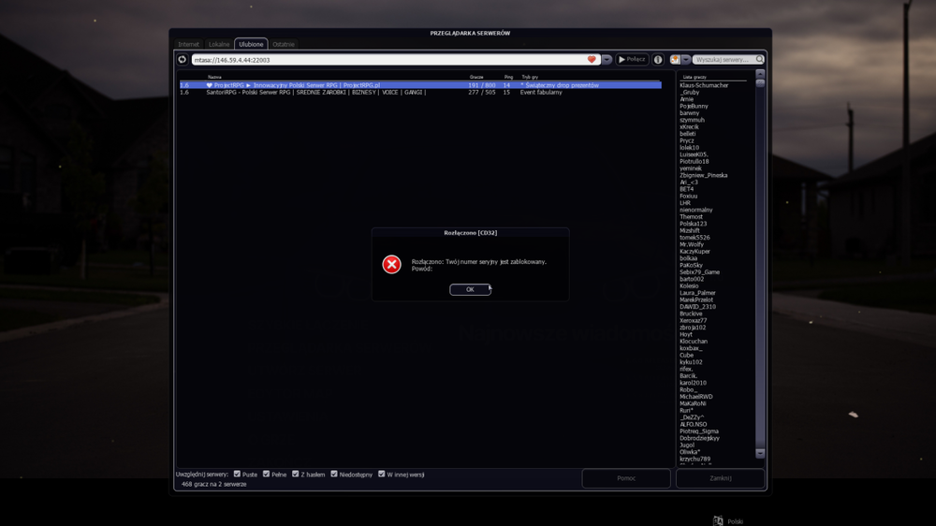Click the refresh server list icon

pos(183,60)
